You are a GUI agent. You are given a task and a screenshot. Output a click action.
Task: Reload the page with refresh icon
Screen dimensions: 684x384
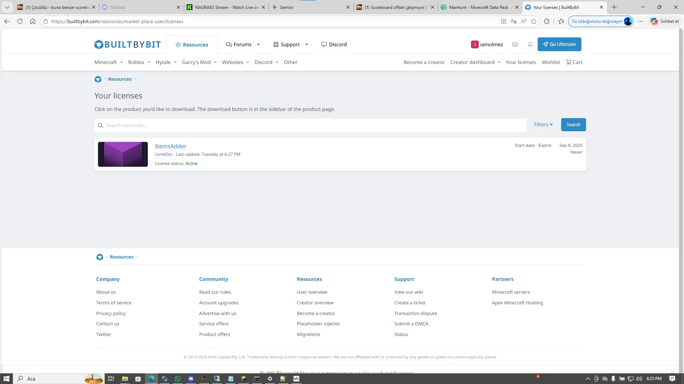pos(20,21)
